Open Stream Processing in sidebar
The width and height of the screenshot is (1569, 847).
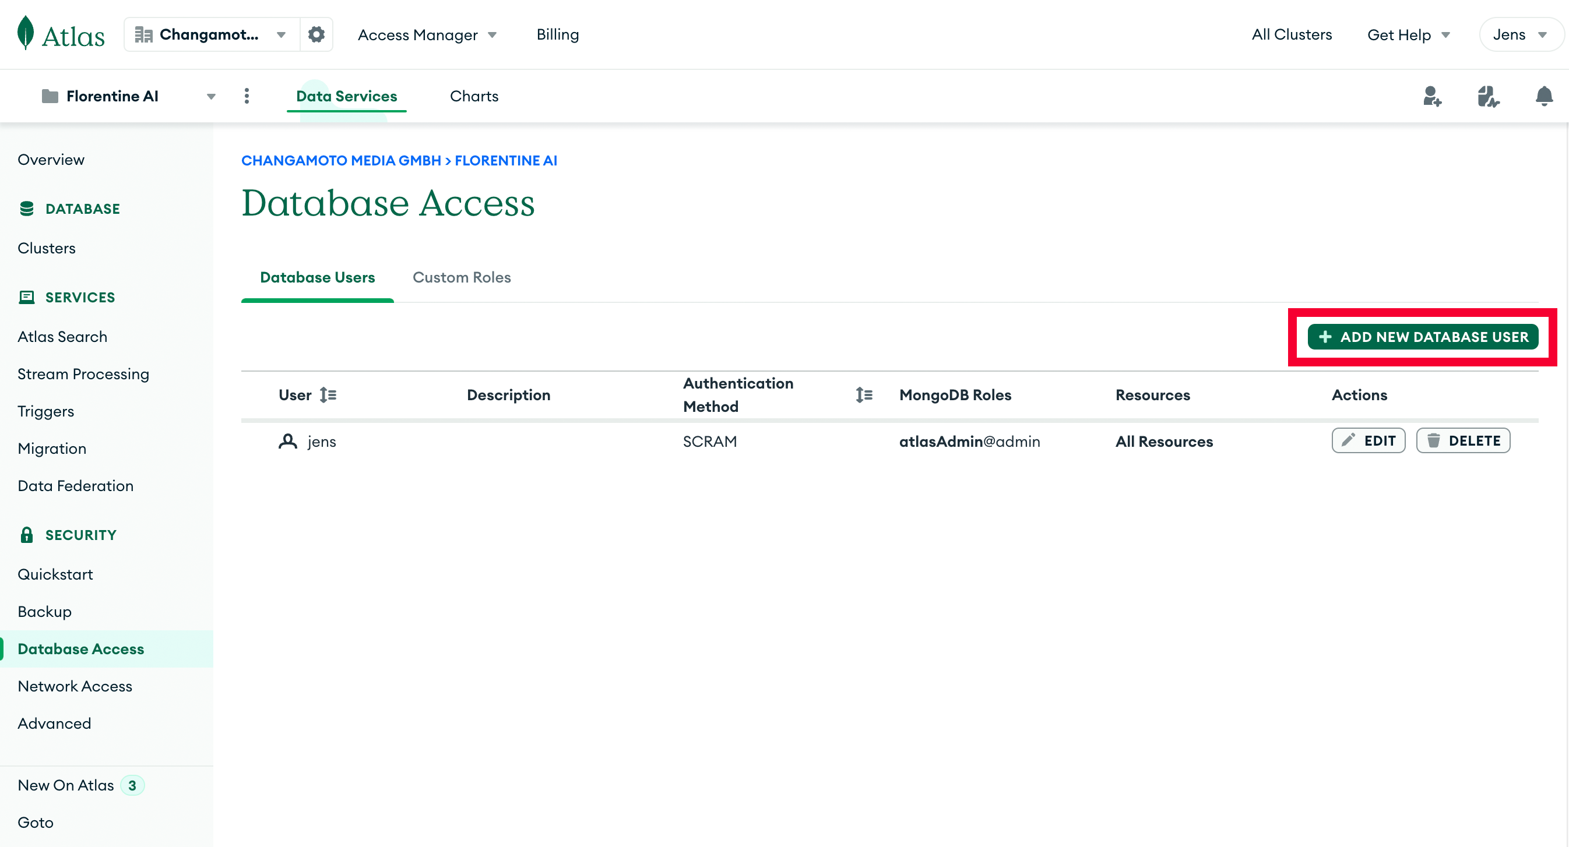tap(83, 374)
